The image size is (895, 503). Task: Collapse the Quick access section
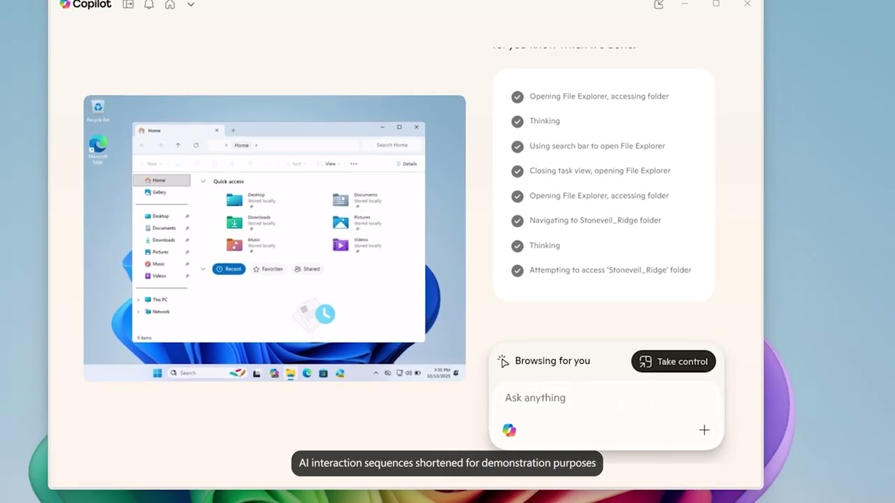(x=203, y=181)
